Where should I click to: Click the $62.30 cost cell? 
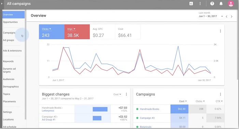click(x=179, y=109)
